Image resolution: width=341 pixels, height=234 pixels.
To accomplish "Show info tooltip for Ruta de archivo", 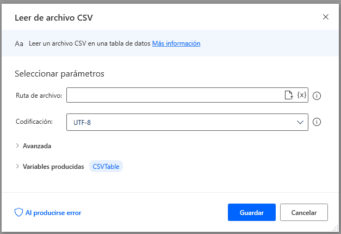I will (x=317, y=96).
